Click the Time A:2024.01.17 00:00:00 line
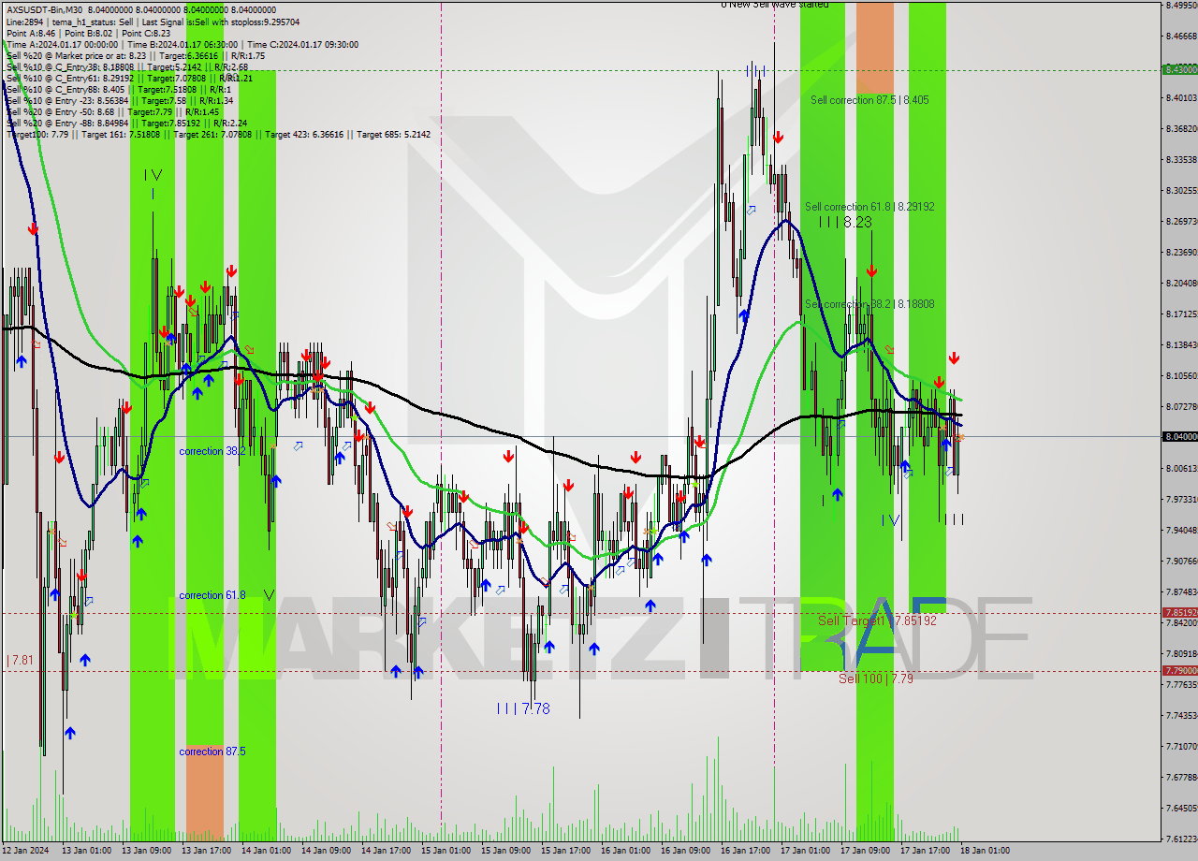The height and width of the screenshot is (861, 1198). pos(182,44)
